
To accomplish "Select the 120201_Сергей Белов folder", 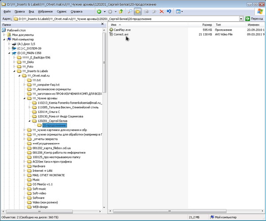I will [x=52, y=121].
